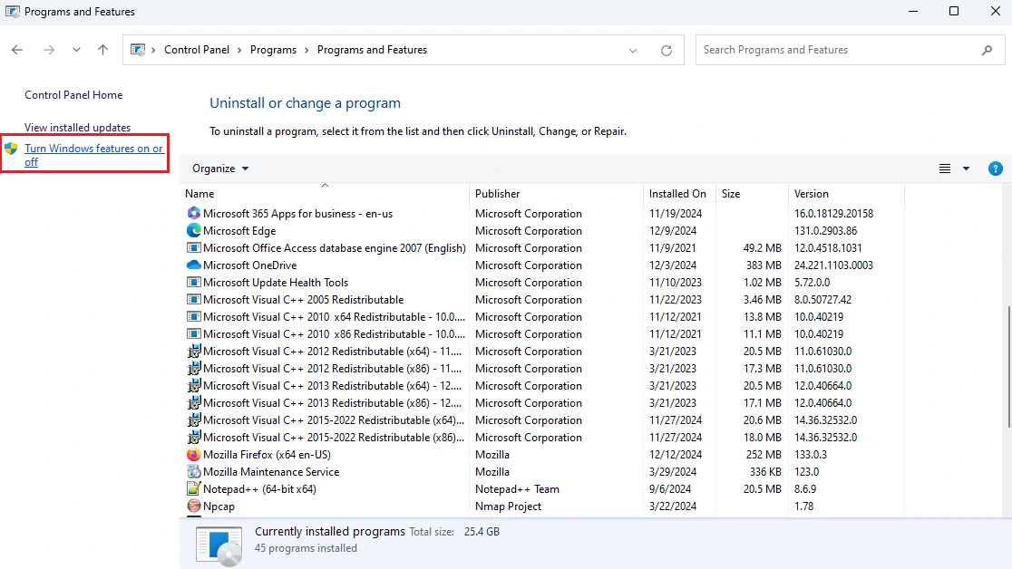Select Mozilla Firefox (x64 en-US) entry
The height and width of the screenshot is (569, 1012).
tap(267, 455)
